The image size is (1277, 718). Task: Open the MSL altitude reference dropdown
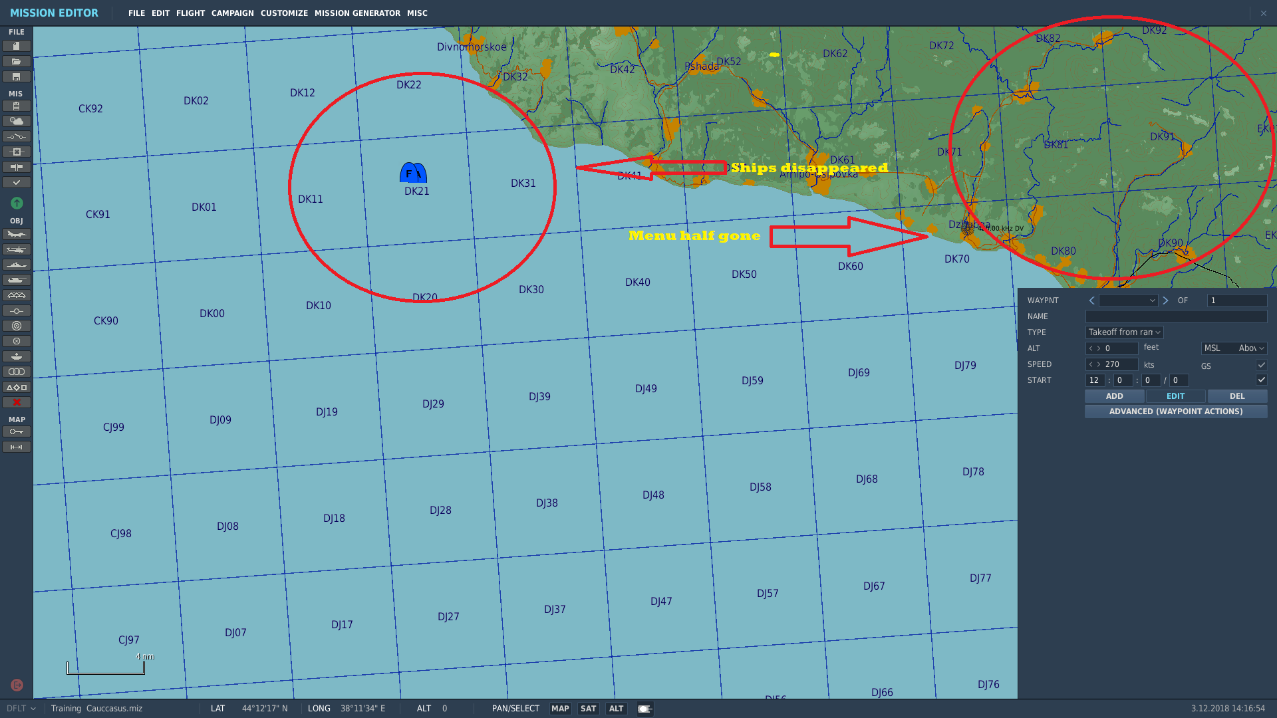tap(1234, 348)
